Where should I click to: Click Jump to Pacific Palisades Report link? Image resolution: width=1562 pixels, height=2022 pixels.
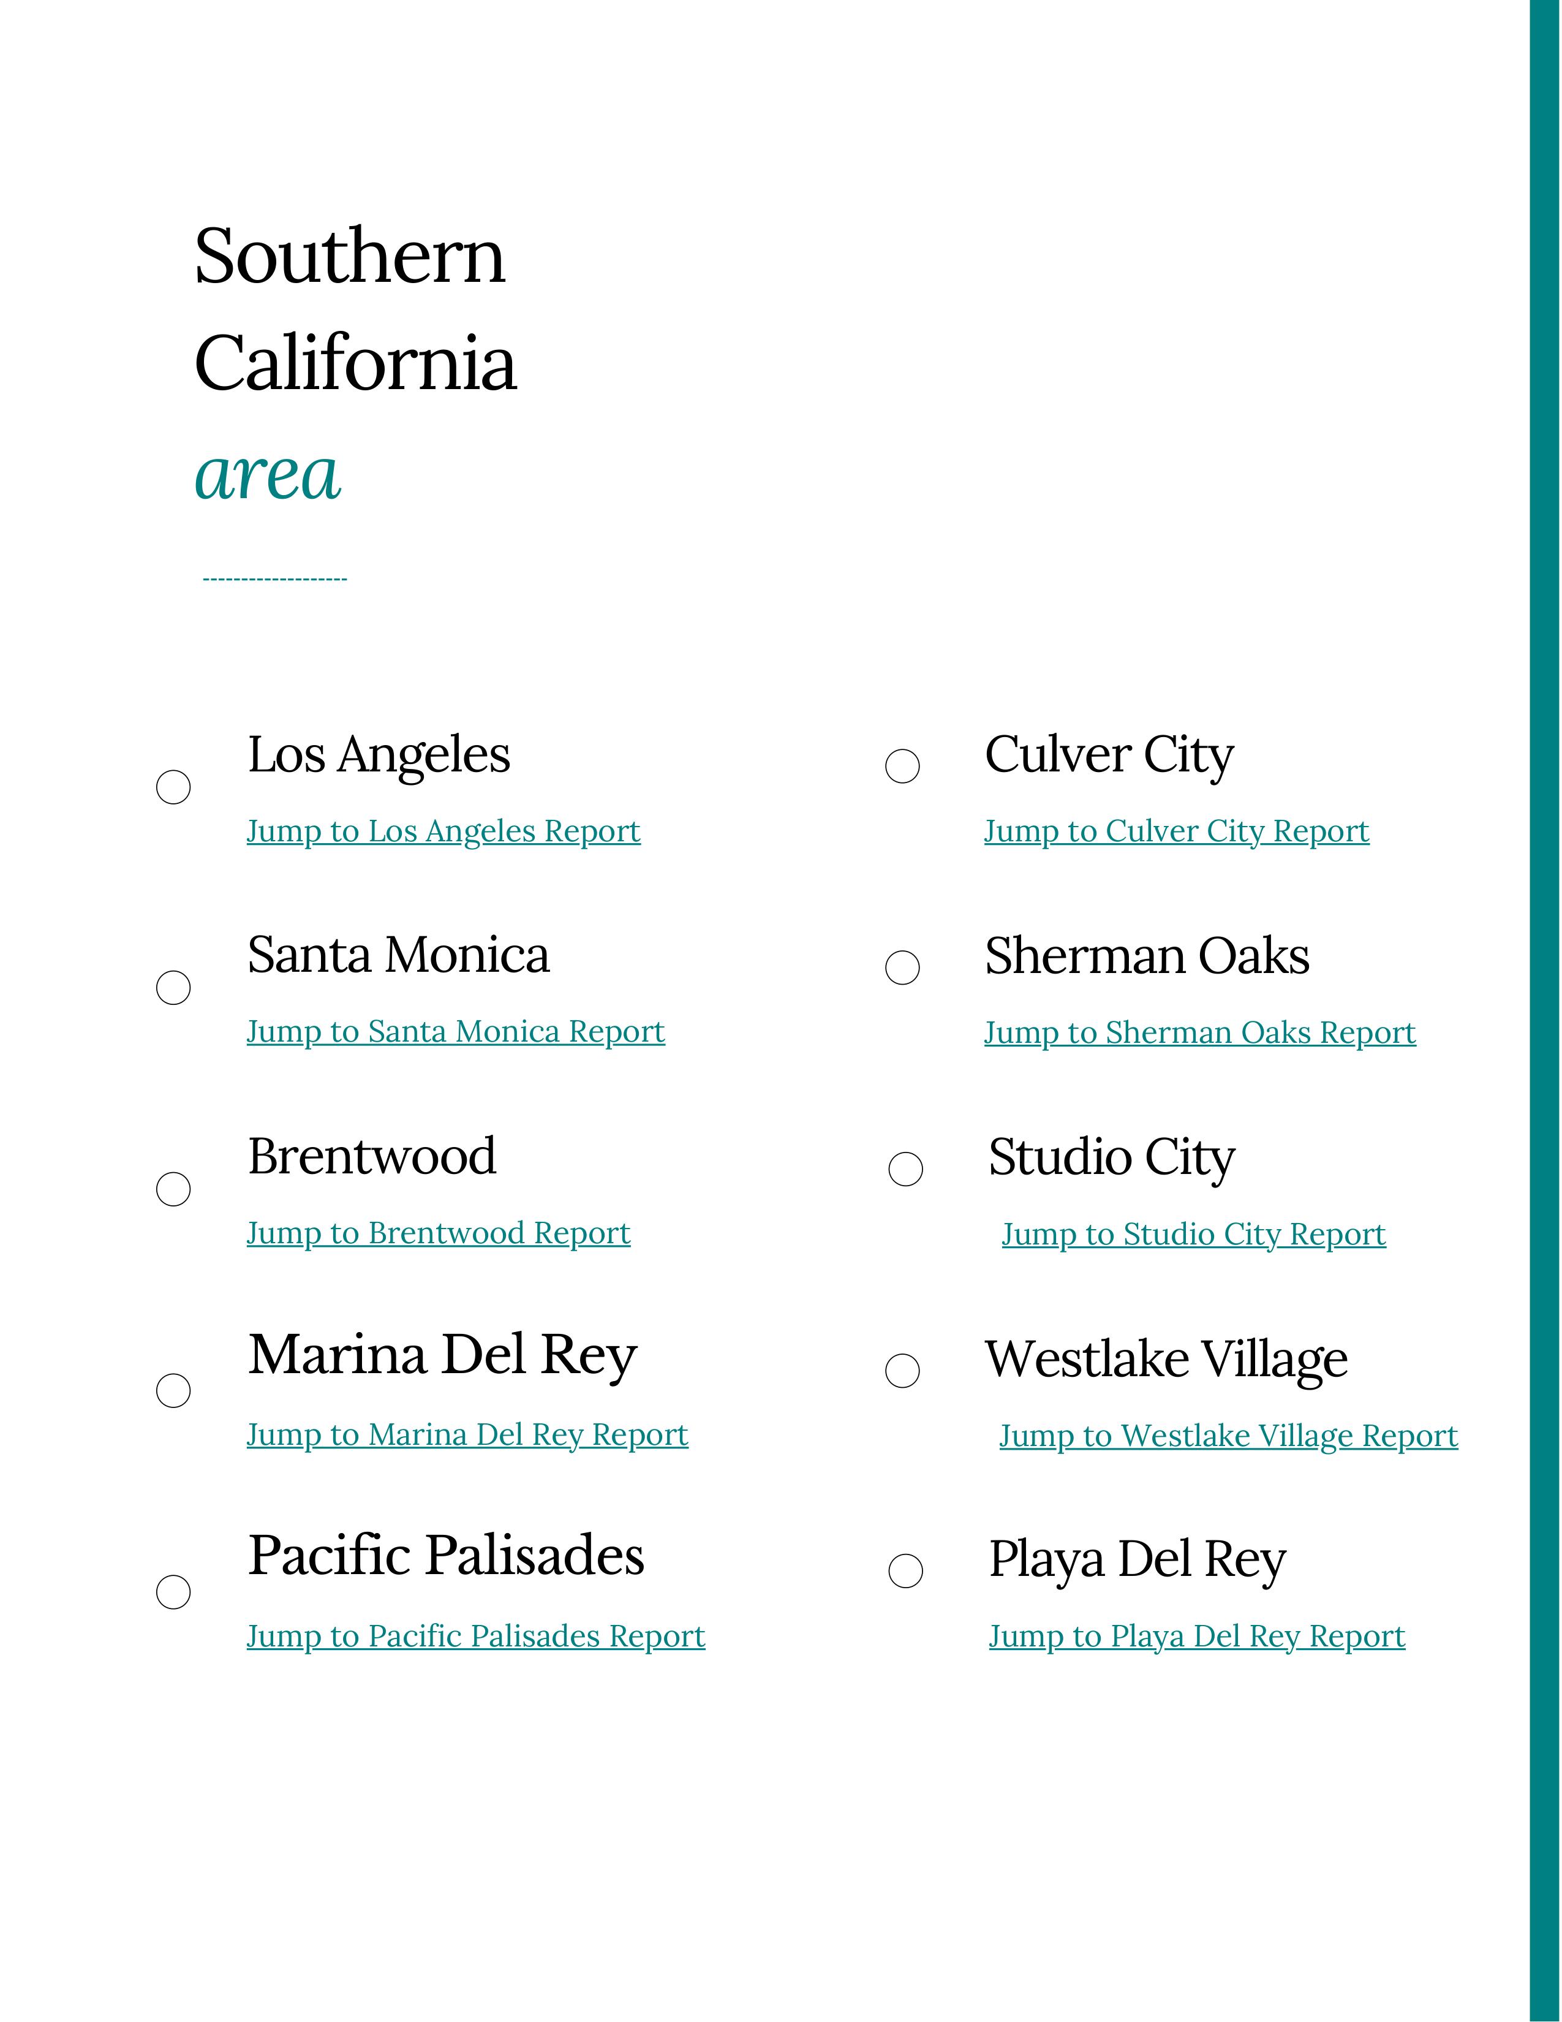475,1637
